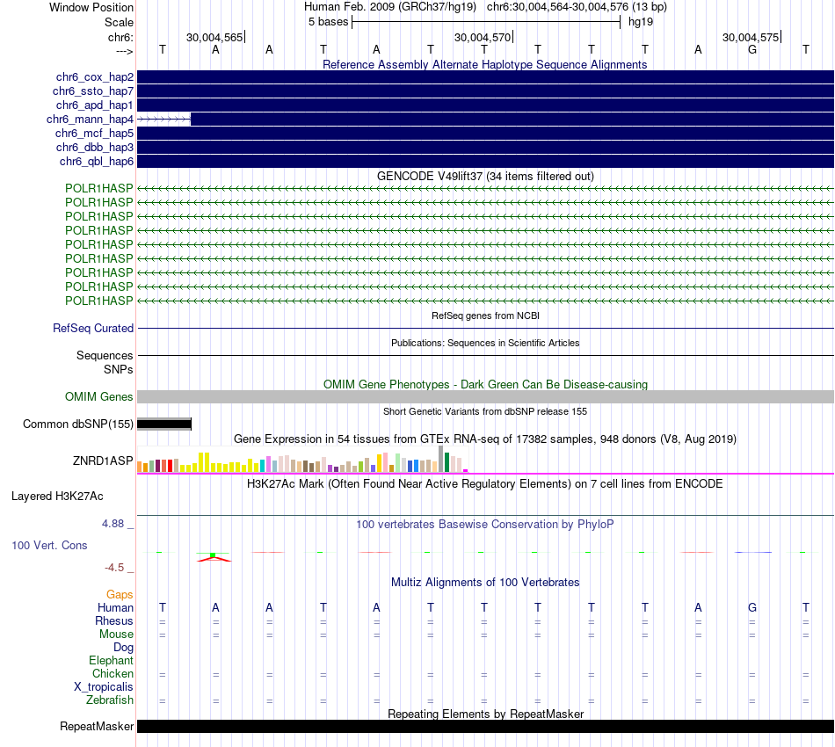Click the 30,004,565 ruler position
This screenshot has height=747, width=835.
(214, 37)
